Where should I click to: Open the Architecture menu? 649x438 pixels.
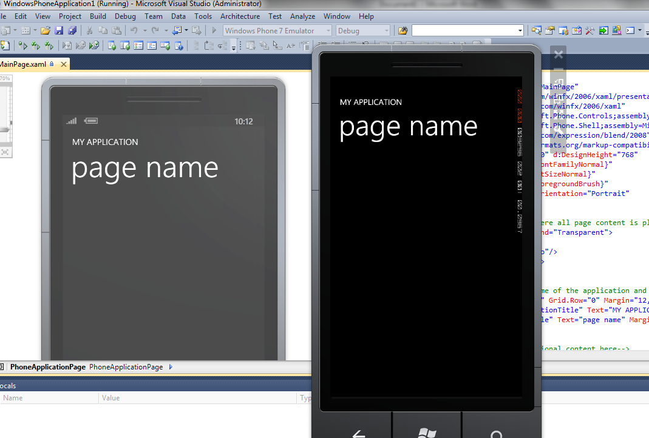tap(240, 16)
